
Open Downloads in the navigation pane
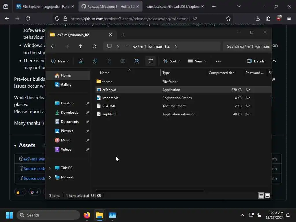(68, 112)
